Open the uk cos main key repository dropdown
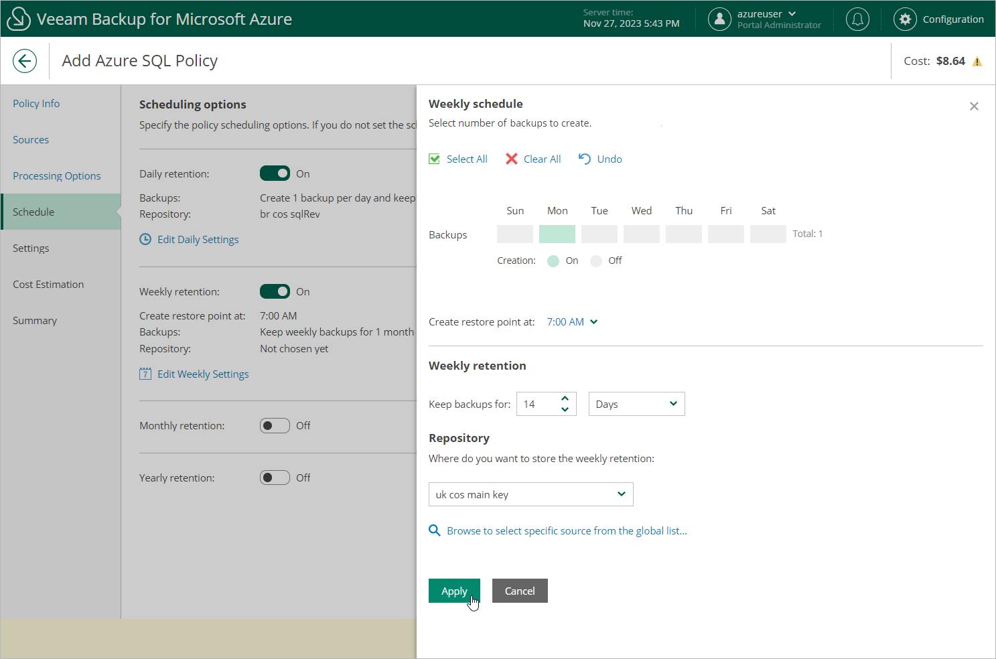This screenshot has width=996, height=659. tap(530, 494)
